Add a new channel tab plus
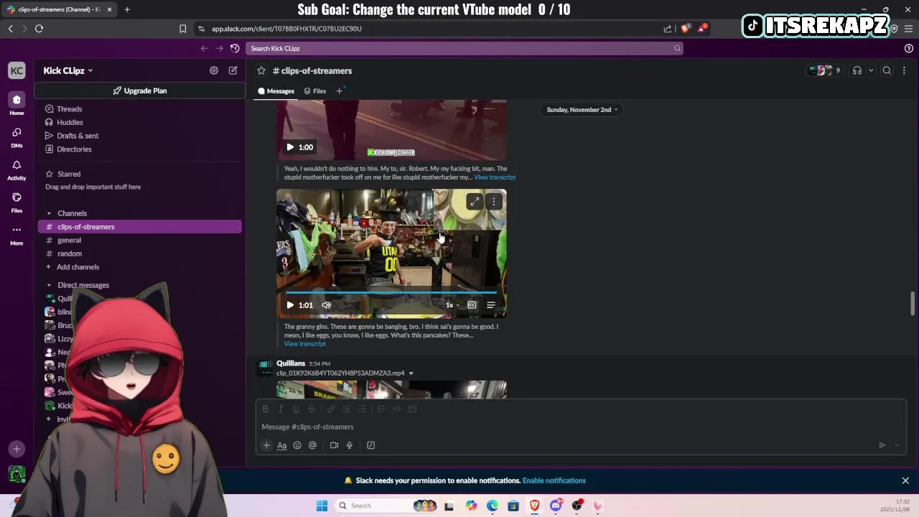This screenshot has height=517, width=919. click(339, 91)
